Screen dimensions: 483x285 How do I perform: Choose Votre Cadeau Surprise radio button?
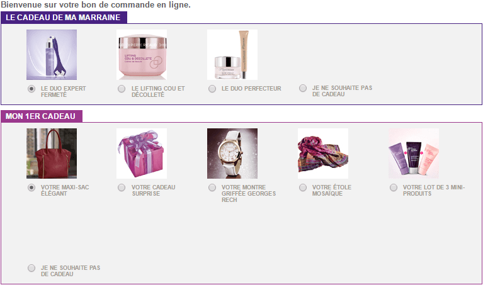click(x=122, y=187)
